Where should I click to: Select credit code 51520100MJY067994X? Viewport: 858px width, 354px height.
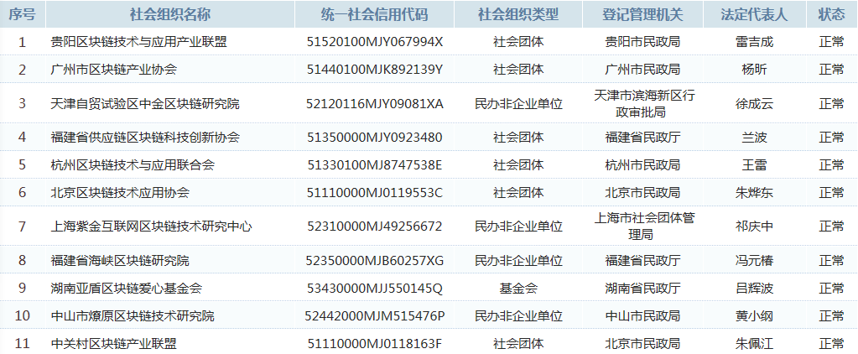(375, 42)
